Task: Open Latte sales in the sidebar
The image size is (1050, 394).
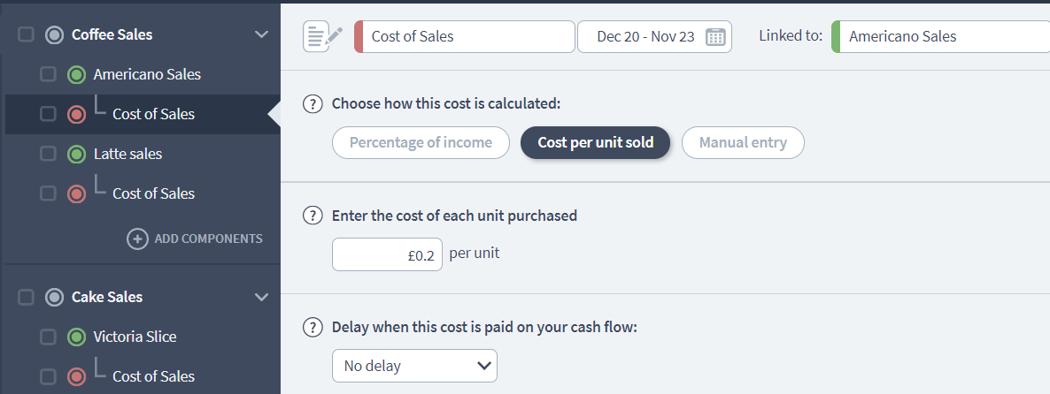Action: pos(127,154)
